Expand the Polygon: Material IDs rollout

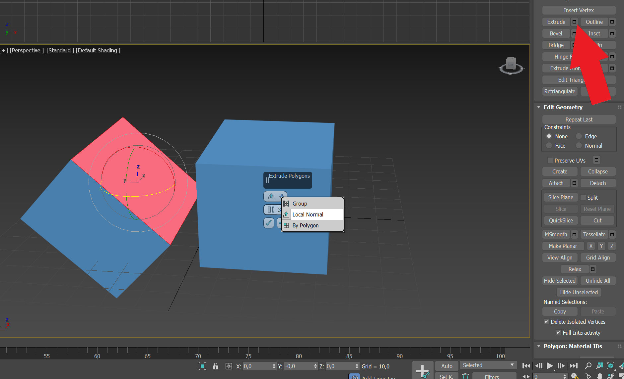(538, 346)
